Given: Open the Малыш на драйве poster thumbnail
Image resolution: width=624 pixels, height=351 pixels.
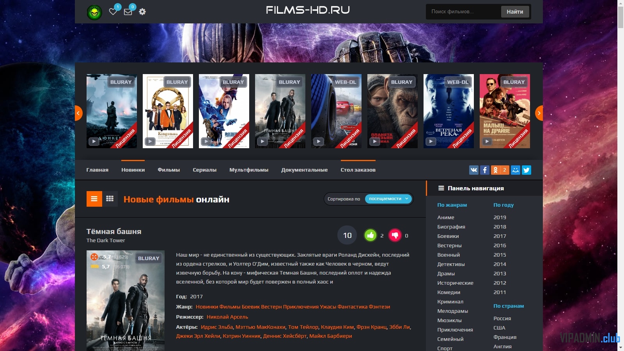Looking at the screenshot, I should tap(505, 111).
